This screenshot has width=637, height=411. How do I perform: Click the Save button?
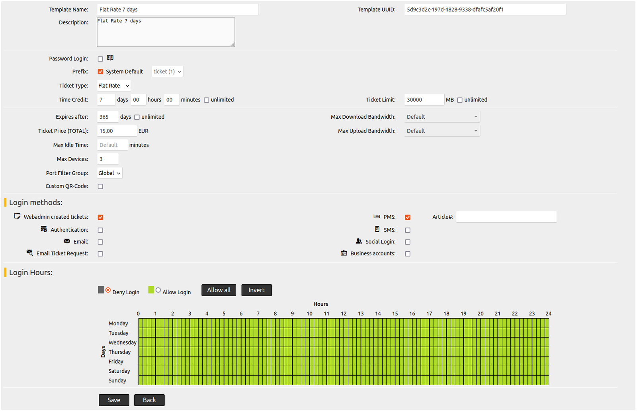point(114,400)
